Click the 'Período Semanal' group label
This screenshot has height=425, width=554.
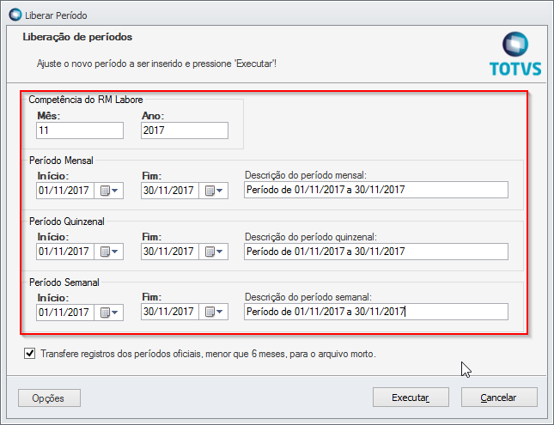(x=64, y=282)
